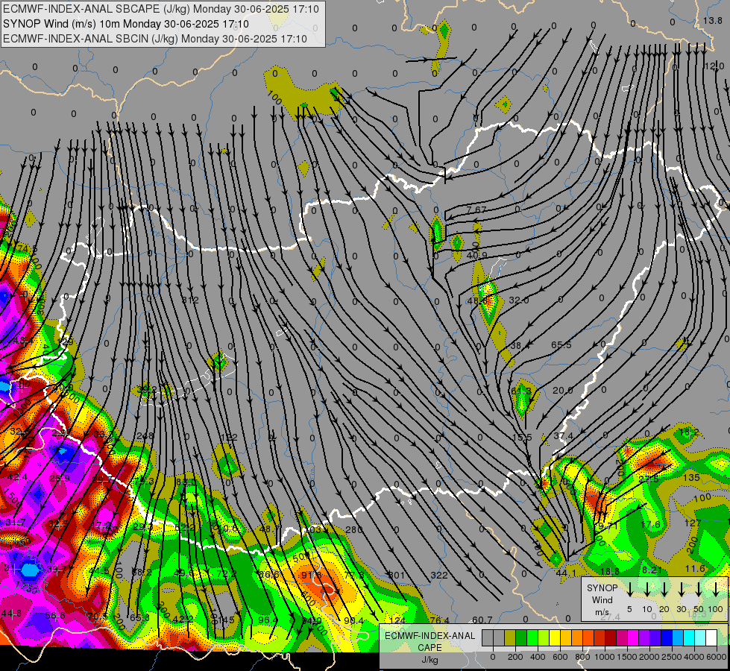Click the 280 value on map

click(x=354, y=529)
